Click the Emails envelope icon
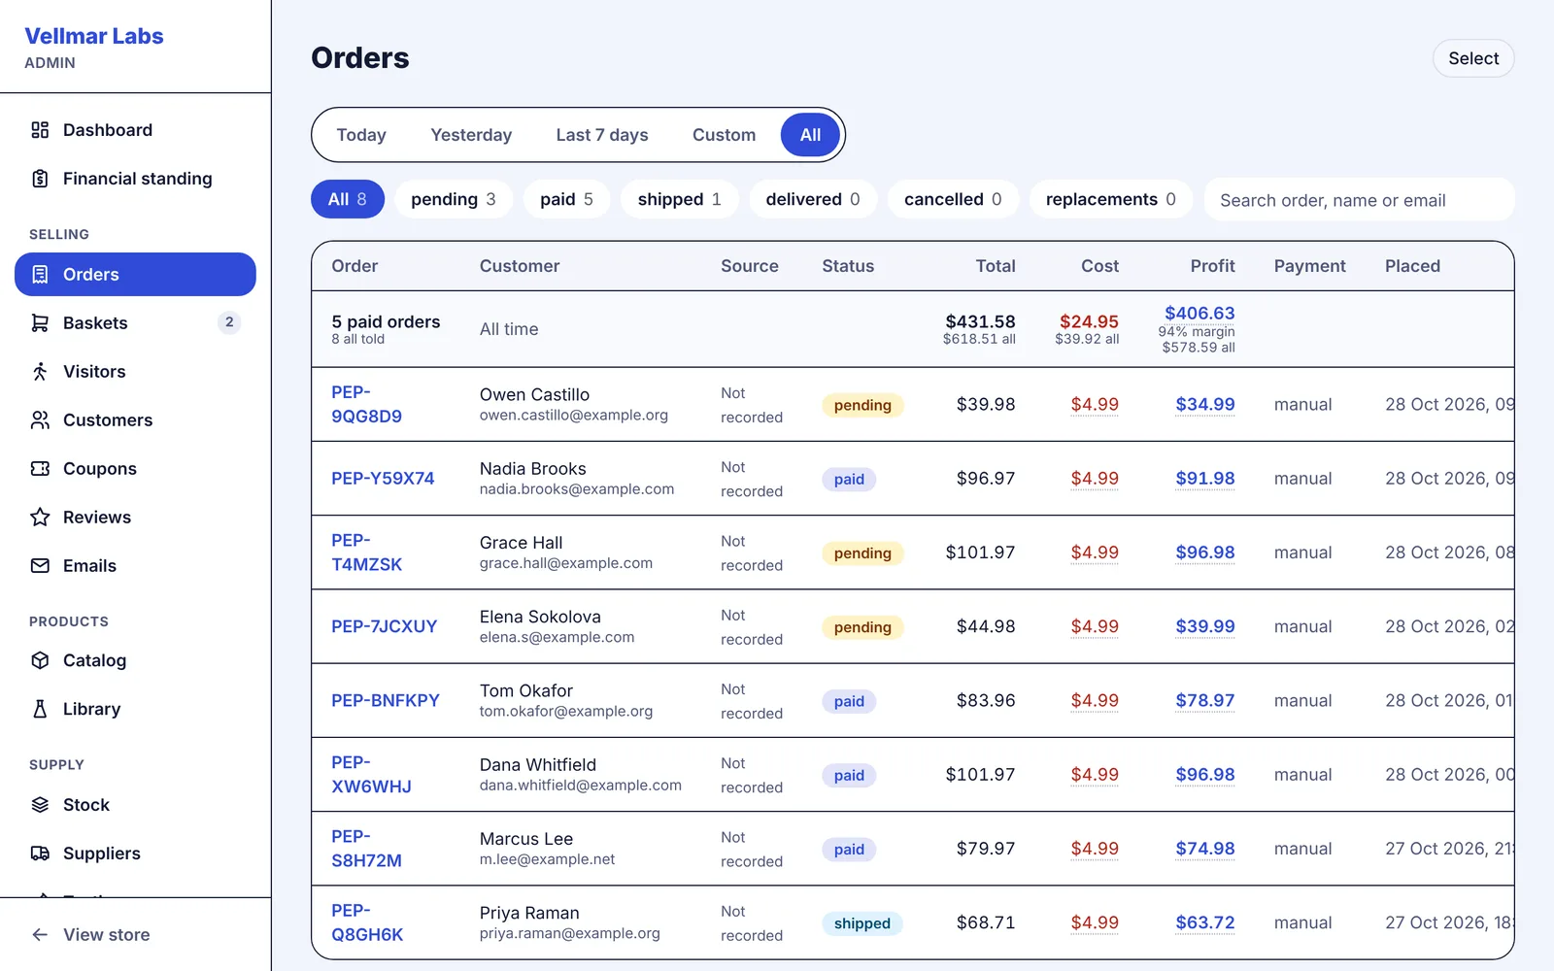Viewport: 1554px width, 971px height. pos(40,565)
